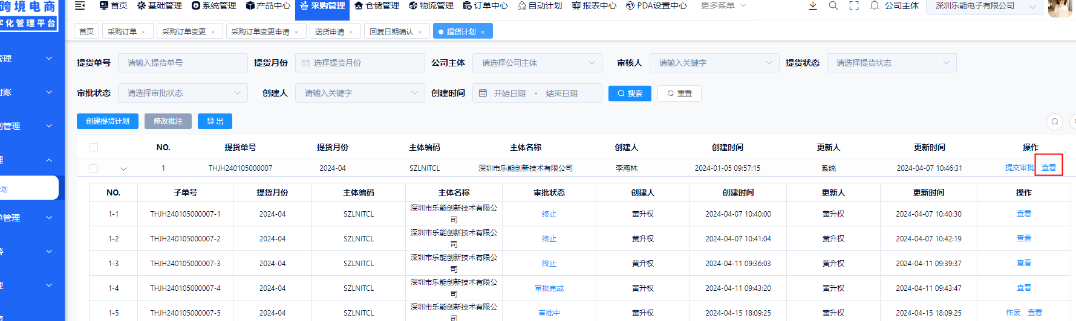The height and width of the screenshot is (321, 1076).
Task: Click 审批中 status for sub-order 1-5
Action: (x=549, y=313)
